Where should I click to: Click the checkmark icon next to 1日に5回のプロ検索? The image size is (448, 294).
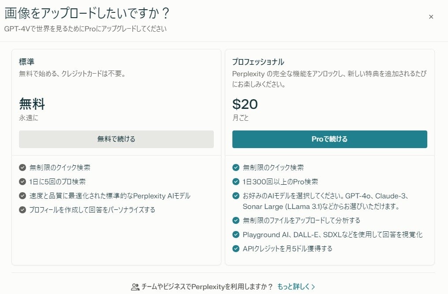click(22, 180)
